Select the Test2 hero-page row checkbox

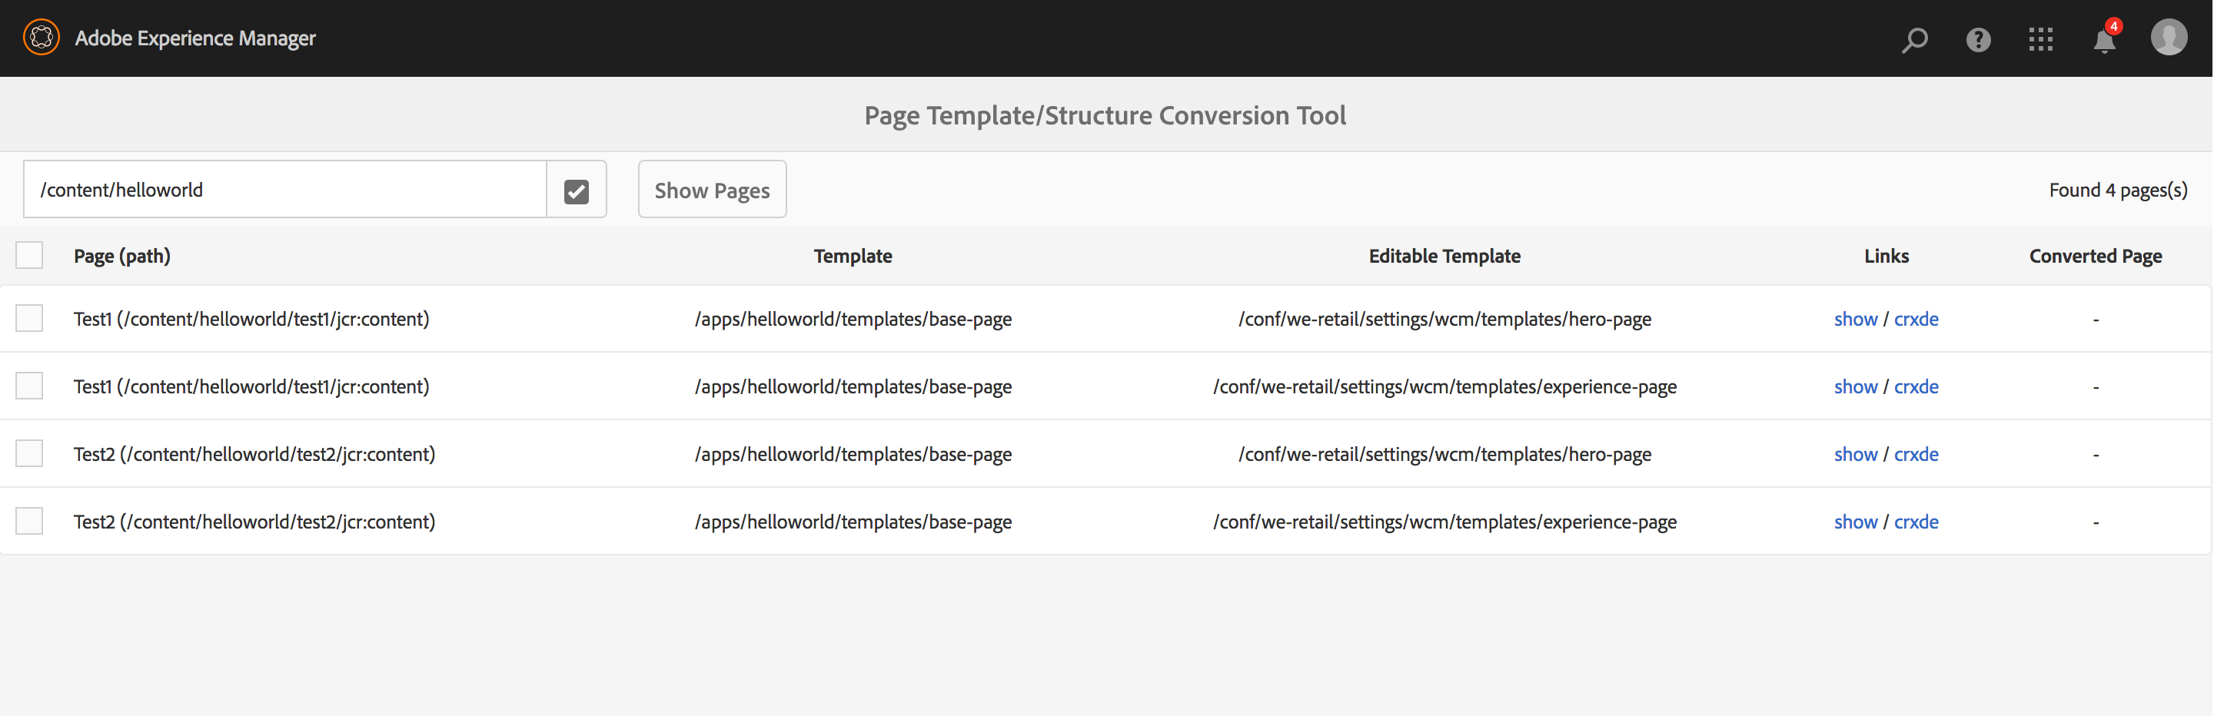[x=29, y=454]
